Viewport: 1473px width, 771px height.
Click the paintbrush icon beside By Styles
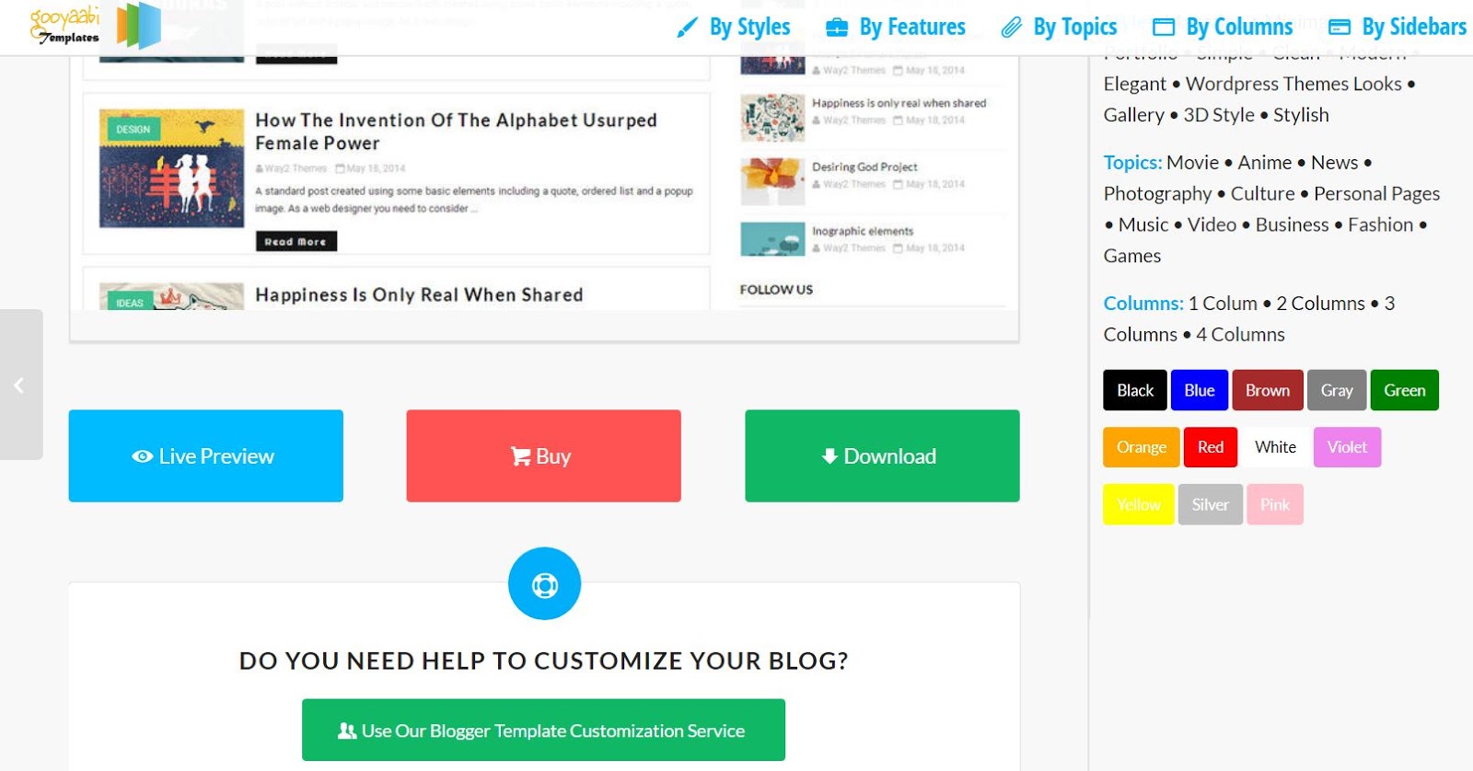[687, 28]
